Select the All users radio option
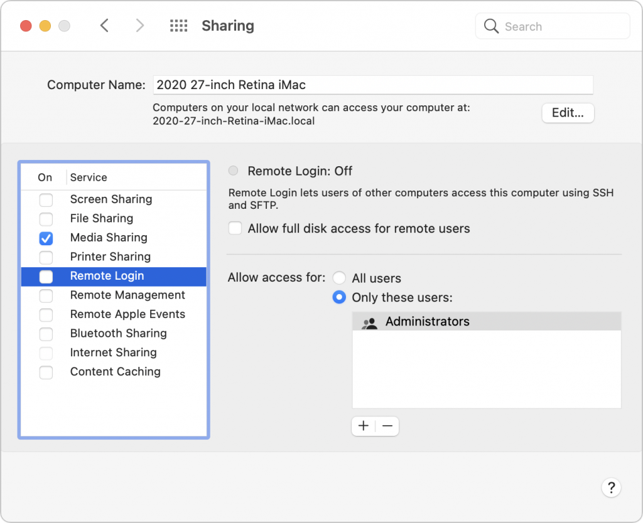Image resolution: width=643 pixels, height=523 pixels. pos(339,278)
